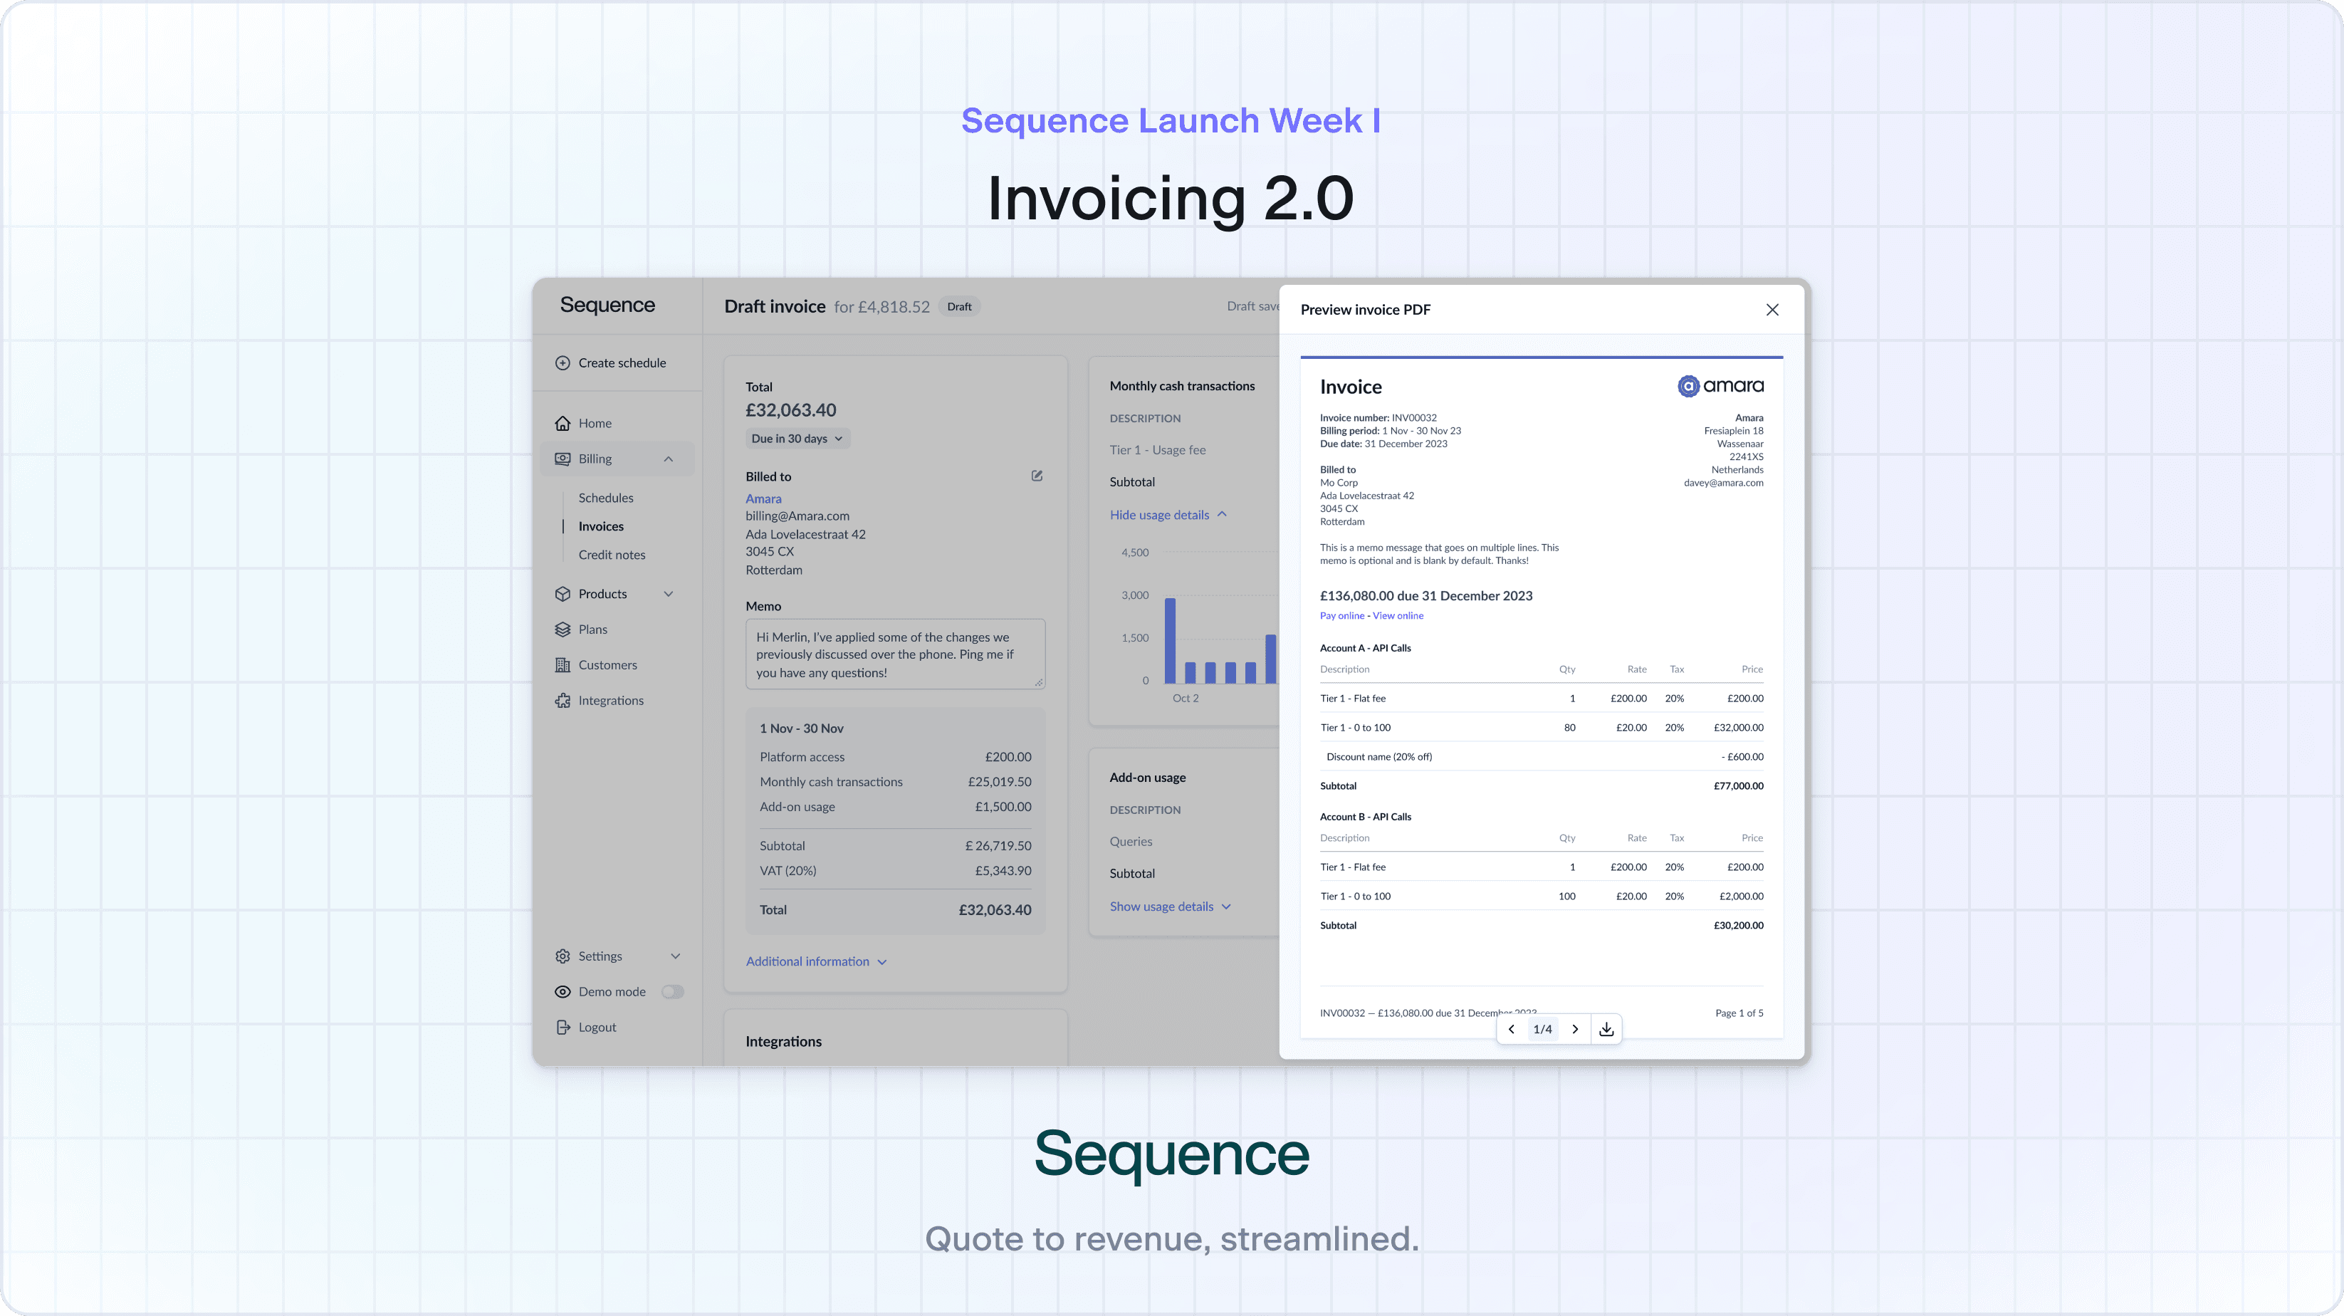Open Home from the sidebar
The width and height of the screenshot is (2344, 1316).
pyautogui.click(x=595, y=423)
